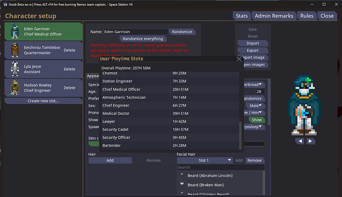This screenshot has height=197, width=342.
Task: Click the Bartender playtime row
Action: [x=170, y=146]
